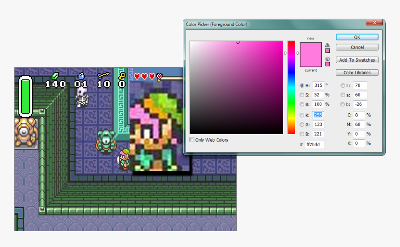The width and height of the screenshot is (400, 247).
Task: Click the Y yellow field showing 0
Action: [x=359, y=134]
